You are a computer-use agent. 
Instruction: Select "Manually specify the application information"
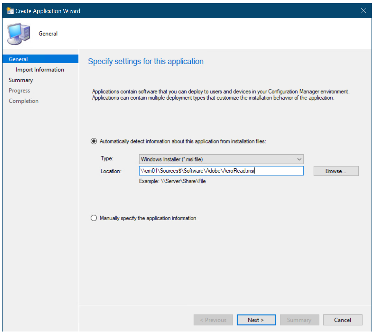(94, 218)
